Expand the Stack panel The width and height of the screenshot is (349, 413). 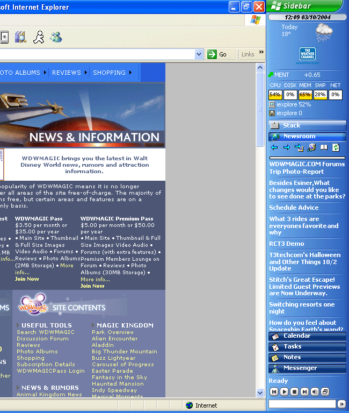click(307, 125)
